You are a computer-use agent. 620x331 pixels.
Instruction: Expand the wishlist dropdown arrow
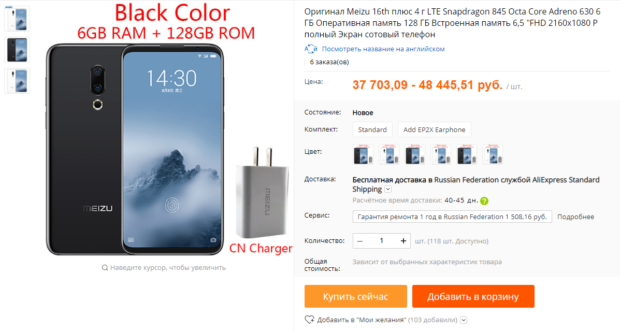click(464, 320)
